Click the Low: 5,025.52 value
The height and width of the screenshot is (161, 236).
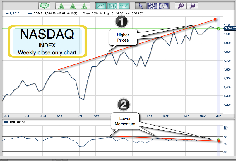click(x=134, y=13)
